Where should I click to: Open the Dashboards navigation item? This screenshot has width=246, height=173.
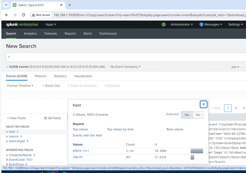pyautogui.click(x=108, y=34)
